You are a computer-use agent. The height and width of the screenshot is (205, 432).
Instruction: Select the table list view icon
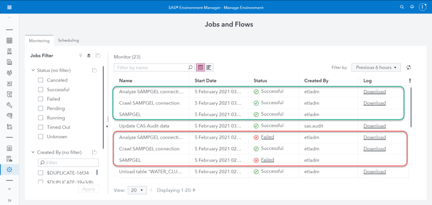pos(200,68)
